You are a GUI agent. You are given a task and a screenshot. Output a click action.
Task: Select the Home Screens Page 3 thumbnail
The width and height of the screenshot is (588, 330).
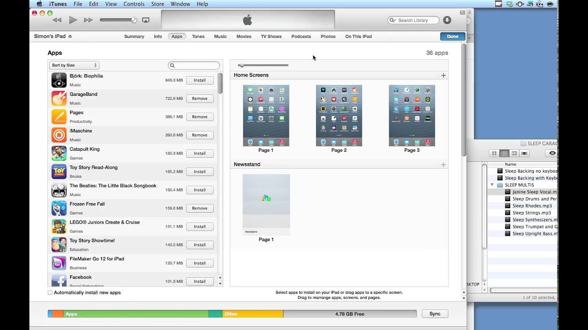(412, 115)
